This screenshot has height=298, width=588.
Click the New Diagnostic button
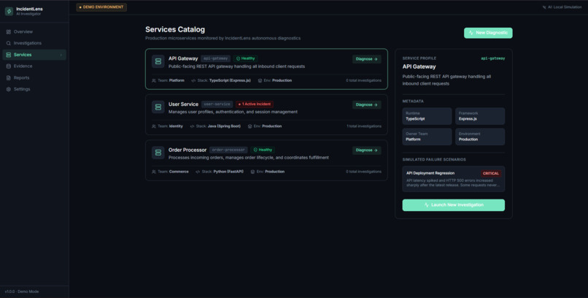(x=488, y=33)
